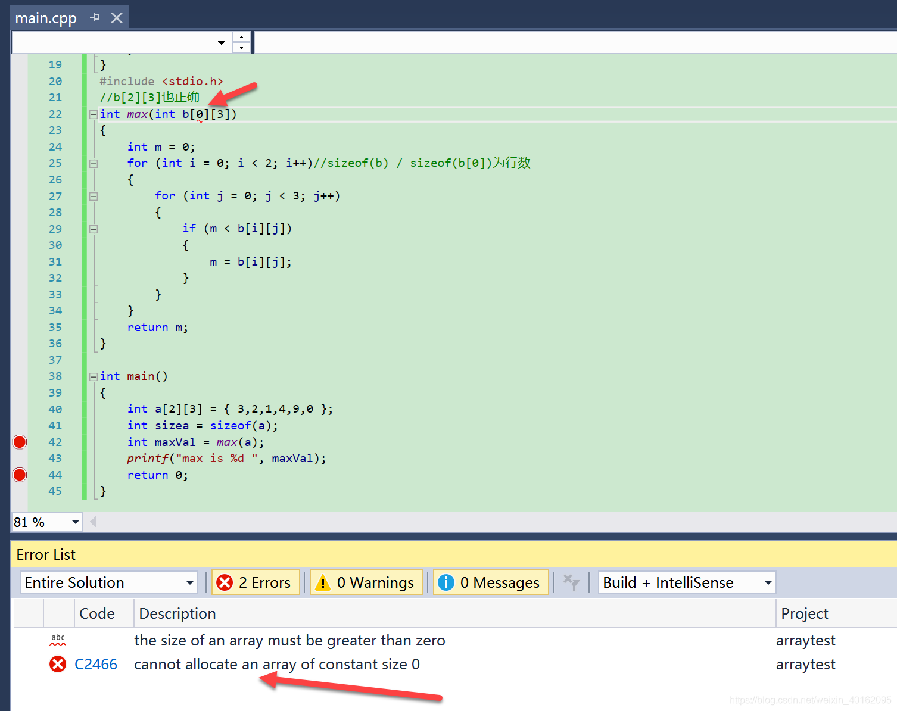
Task: Click 'return m;' on line 35
Action: (158, 328)
